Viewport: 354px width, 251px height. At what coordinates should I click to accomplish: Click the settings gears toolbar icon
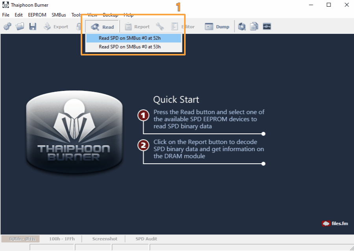7,27
